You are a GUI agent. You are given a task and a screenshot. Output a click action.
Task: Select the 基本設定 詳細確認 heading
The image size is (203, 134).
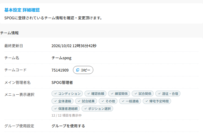22,10
